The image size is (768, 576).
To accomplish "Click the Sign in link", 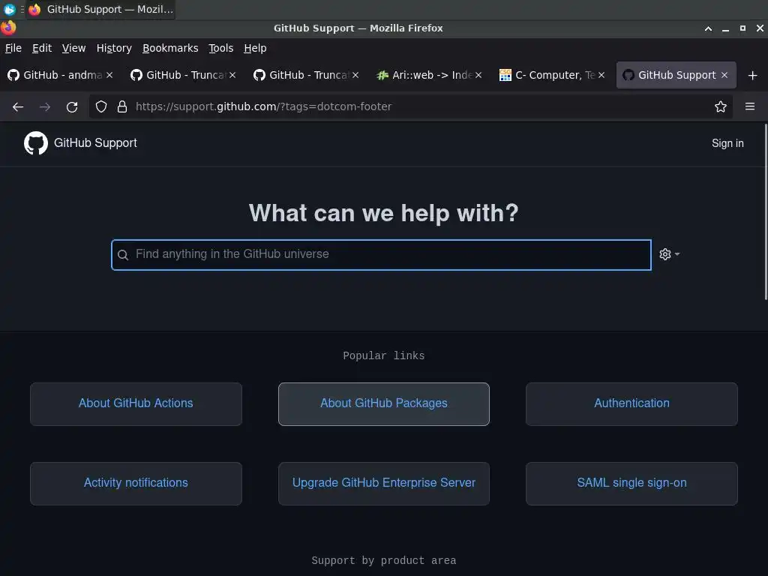I will coord(727,143).
